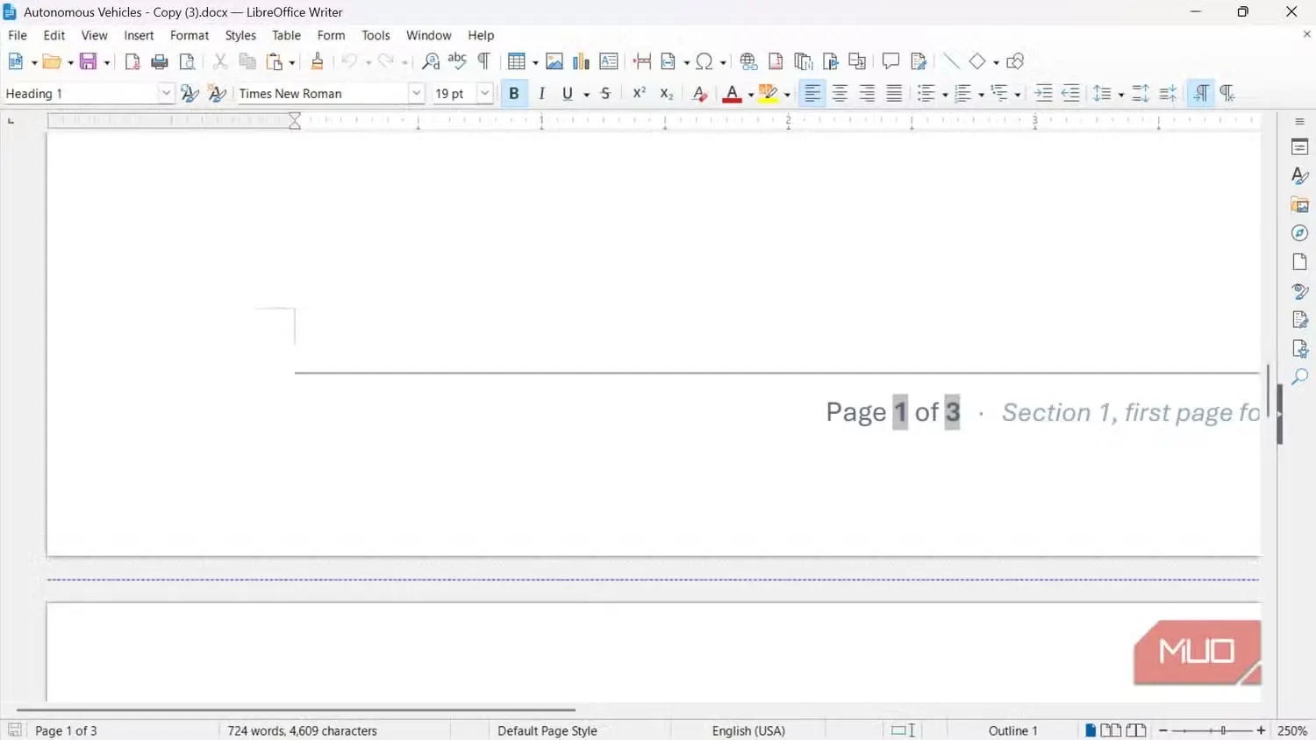Image resolution: width=1316 pixels, height=740 pixels.
Task: Print the document with printer icon
Action: [160, 61]
